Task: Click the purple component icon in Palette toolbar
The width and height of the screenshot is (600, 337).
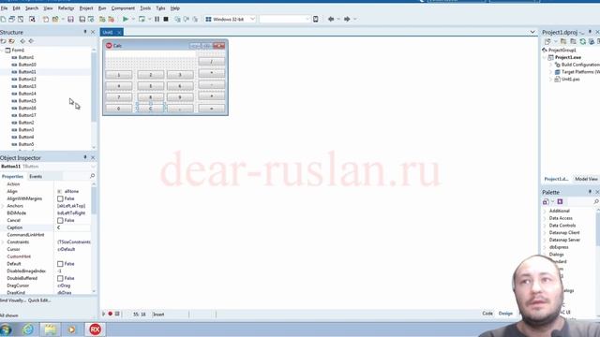Action: [560, 201]
